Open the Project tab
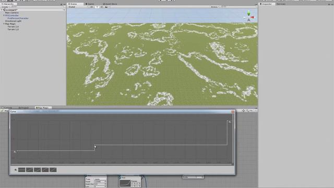The height and width of the screenshot is (188, 334). (23, 108)
